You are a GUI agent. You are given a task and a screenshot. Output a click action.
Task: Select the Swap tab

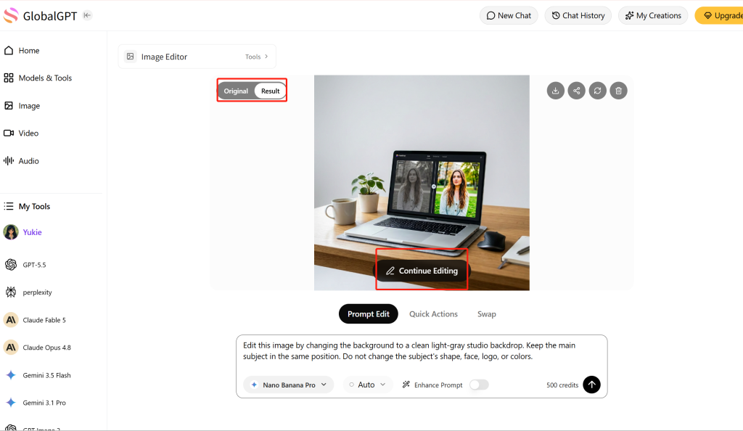487,314
